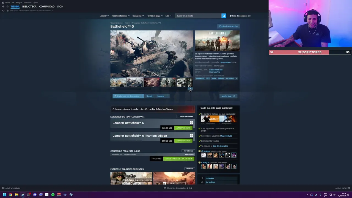
Task: Click the forward navigation arrow
Action: 7,7
